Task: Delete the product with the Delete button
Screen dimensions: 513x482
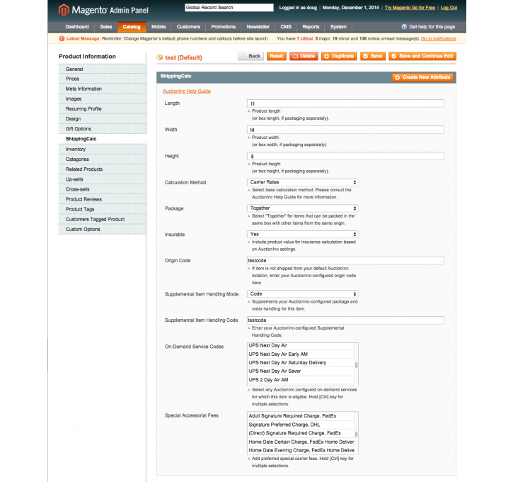Action: pos(304,57)
